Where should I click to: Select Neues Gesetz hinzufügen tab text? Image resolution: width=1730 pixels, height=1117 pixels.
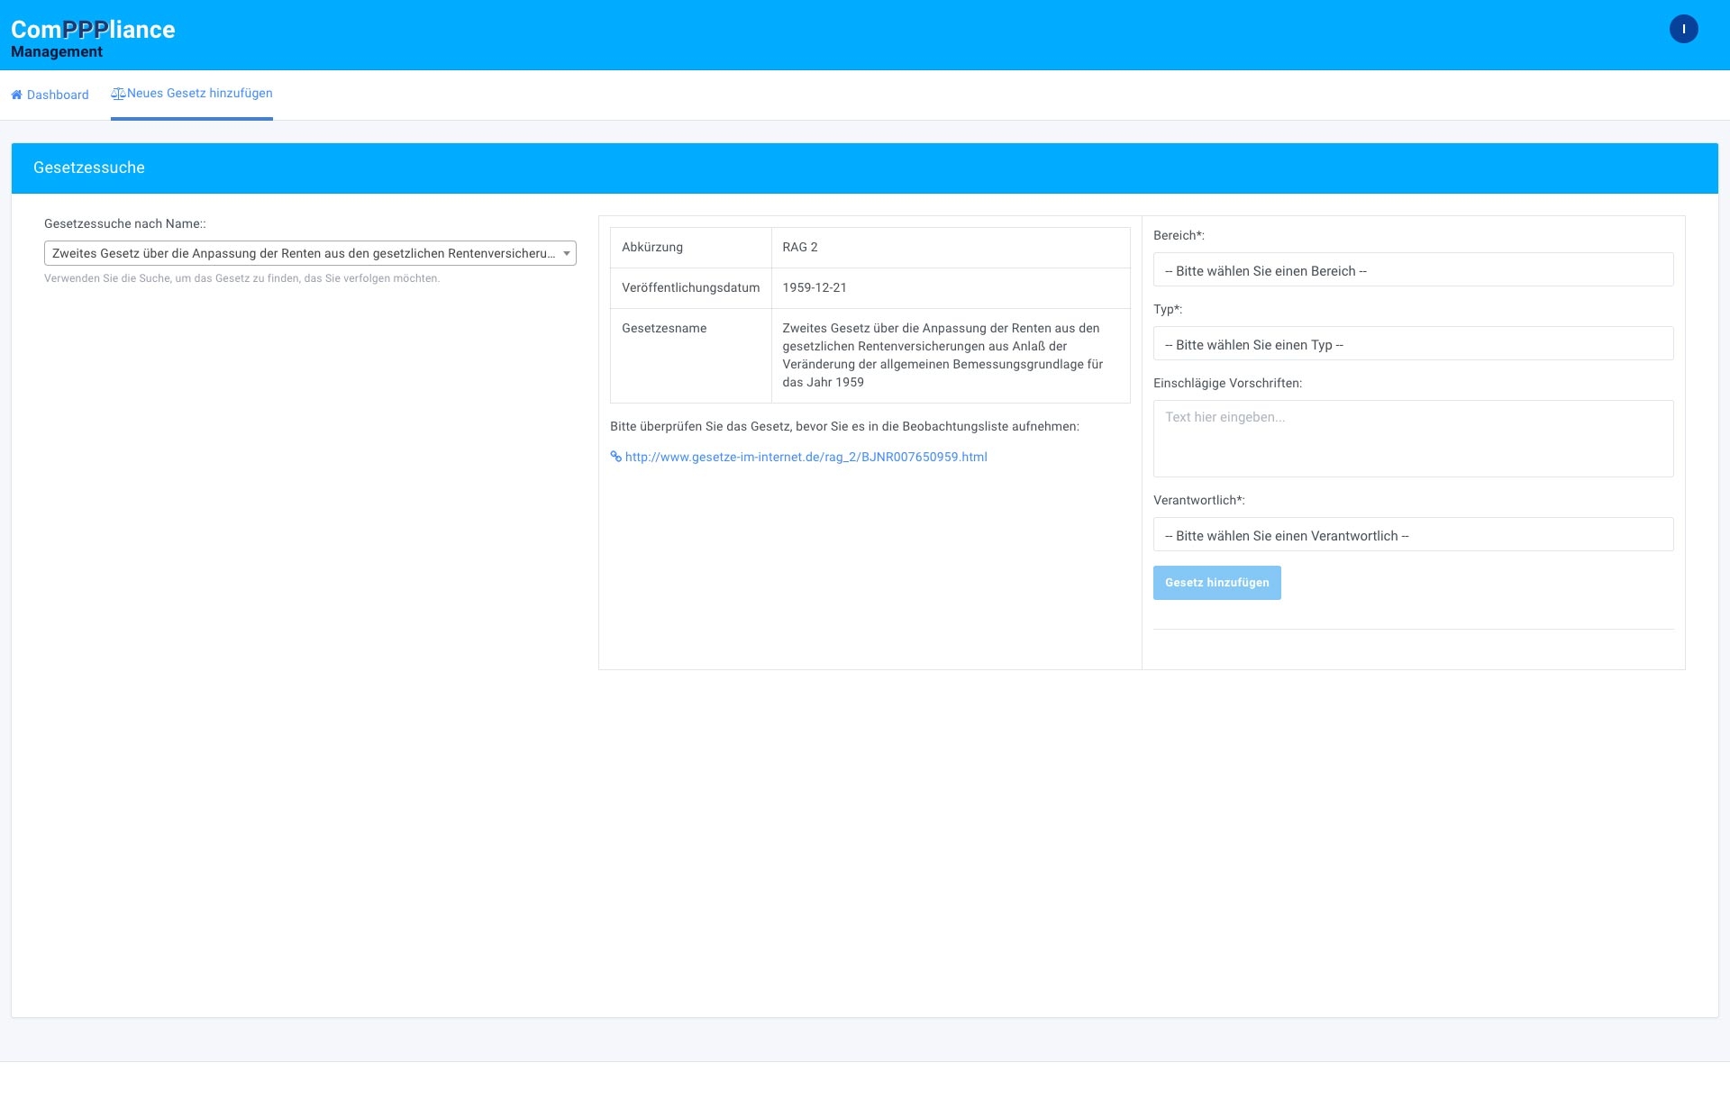(x=199, y=94)
